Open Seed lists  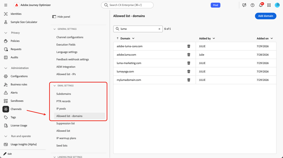[62, 146]
